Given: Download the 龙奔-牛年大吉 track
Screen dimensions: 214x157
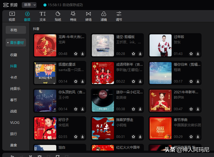Looking at the screenshot, I should [x=83, y=54].
